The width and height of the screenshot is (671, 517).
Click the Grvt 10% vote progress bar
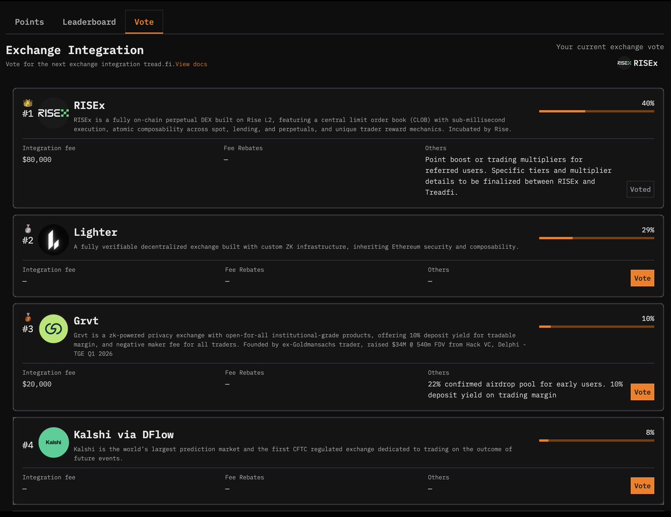click(597, 326)
